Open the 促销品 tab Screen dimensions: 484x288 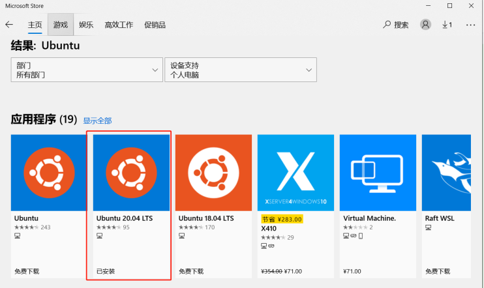(155, 25)
